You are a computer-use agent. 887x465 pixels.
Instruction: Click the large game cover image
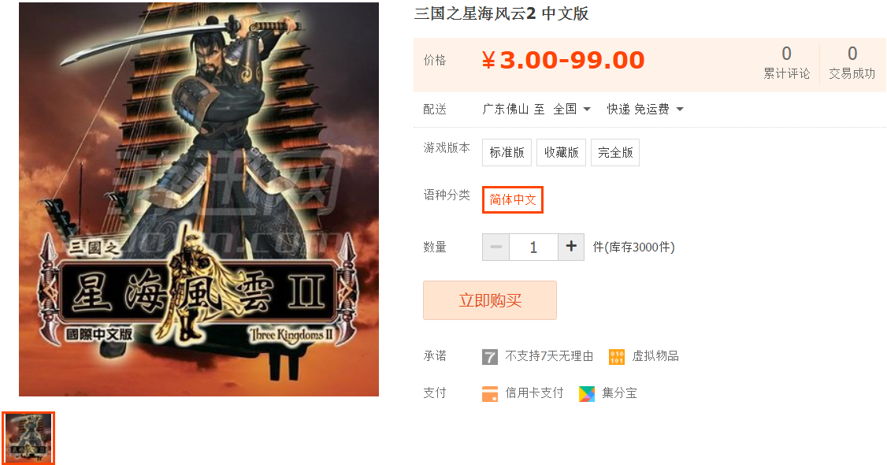[199, 199]
